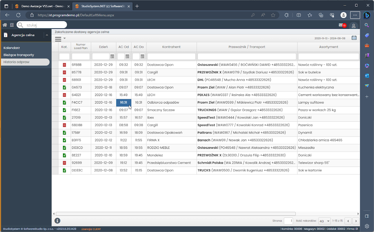Open the user profile icon in the app
The image size is (374, 232).
354,26
